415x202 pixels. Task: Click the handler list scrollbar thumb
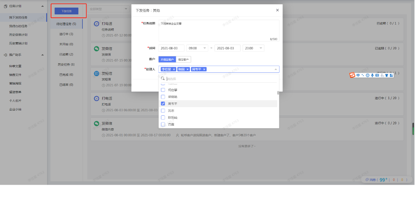point(278,93)
